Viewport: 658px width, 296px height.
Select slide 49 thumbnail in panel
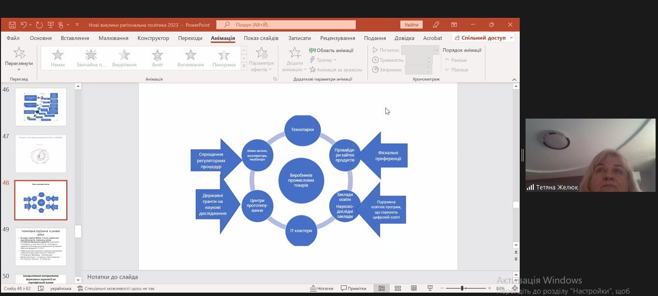(41, 246)
